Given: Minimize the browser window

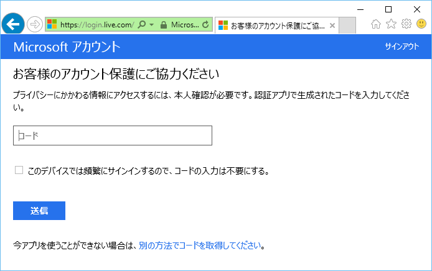Looking at the screenshot, I should (x=360, y=9).
